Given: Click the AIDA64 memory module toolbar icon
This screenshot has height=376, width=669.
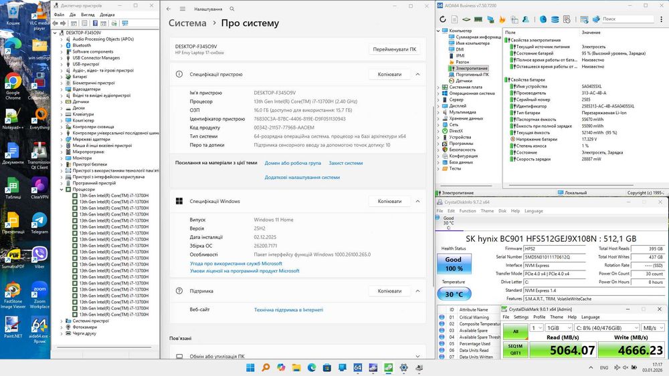Looking at the screenshot, I should [478, 19].
